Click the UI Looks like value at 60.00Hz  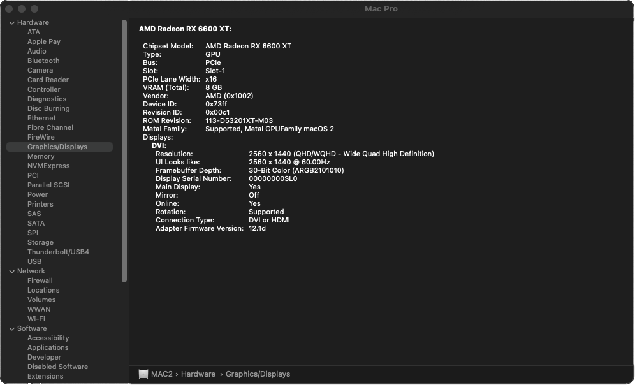[x=289, y=163]
